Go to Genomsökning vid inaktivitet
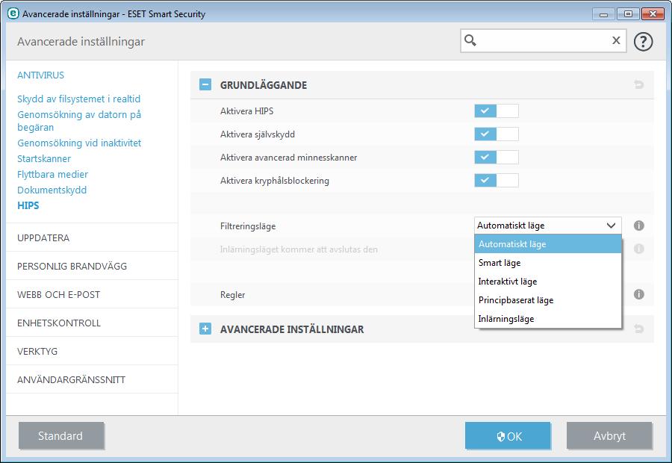Viewport: 672px width, 463px height. (79, 143)
